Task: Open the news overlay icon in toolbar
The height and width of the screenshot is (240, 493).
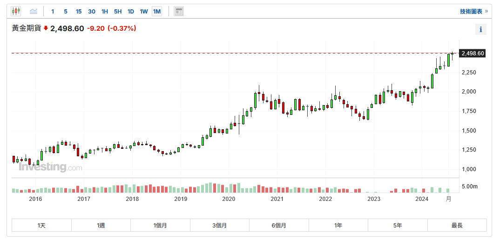Action: click(x=179, y=11)
